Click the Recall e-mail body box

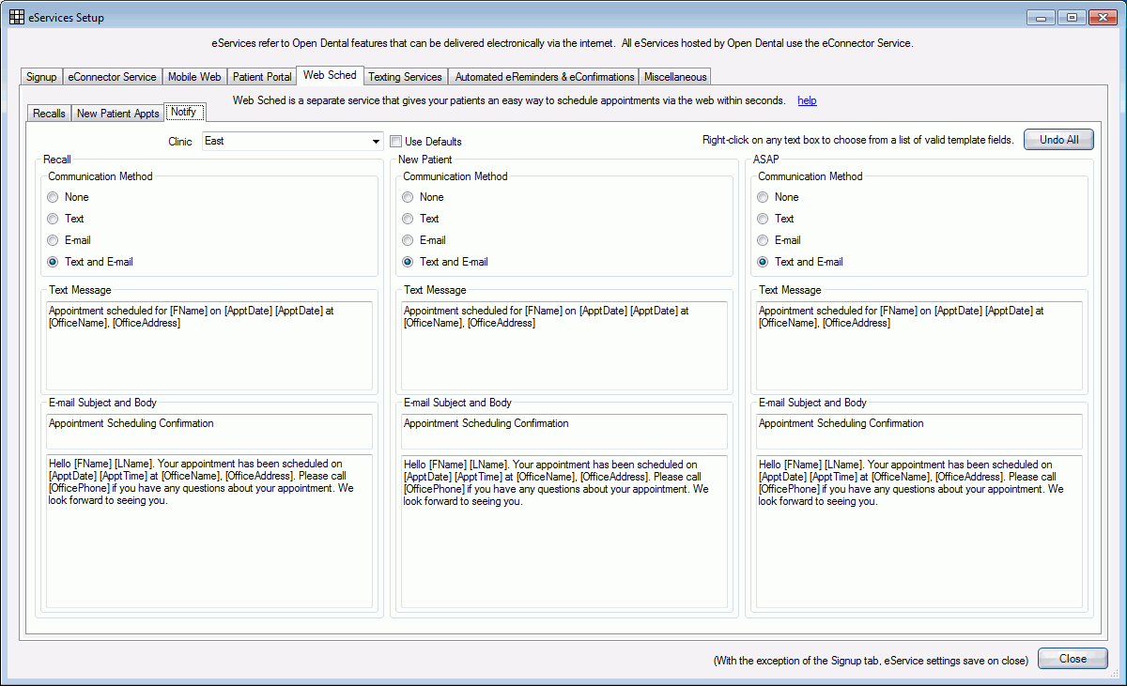(x=209, y=531)
